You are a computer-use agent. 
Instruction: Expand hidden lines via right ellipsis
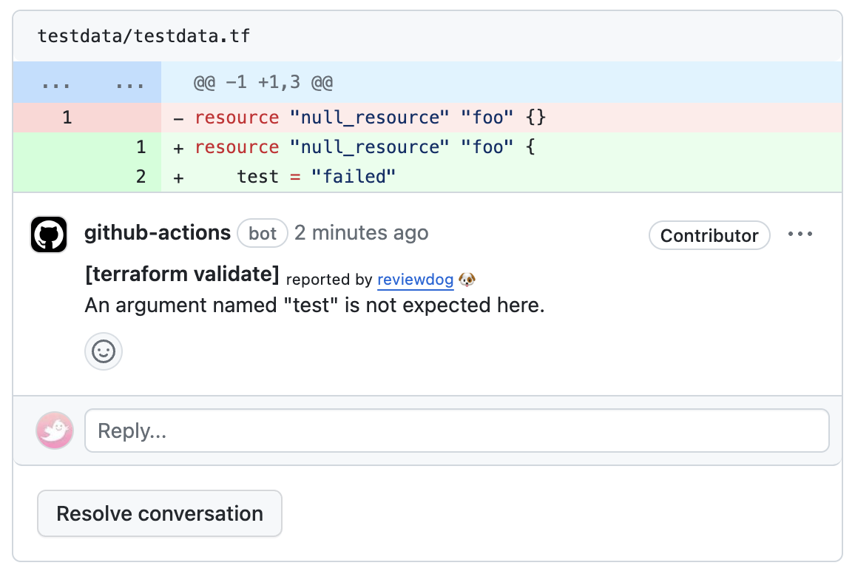pos(130,83)
